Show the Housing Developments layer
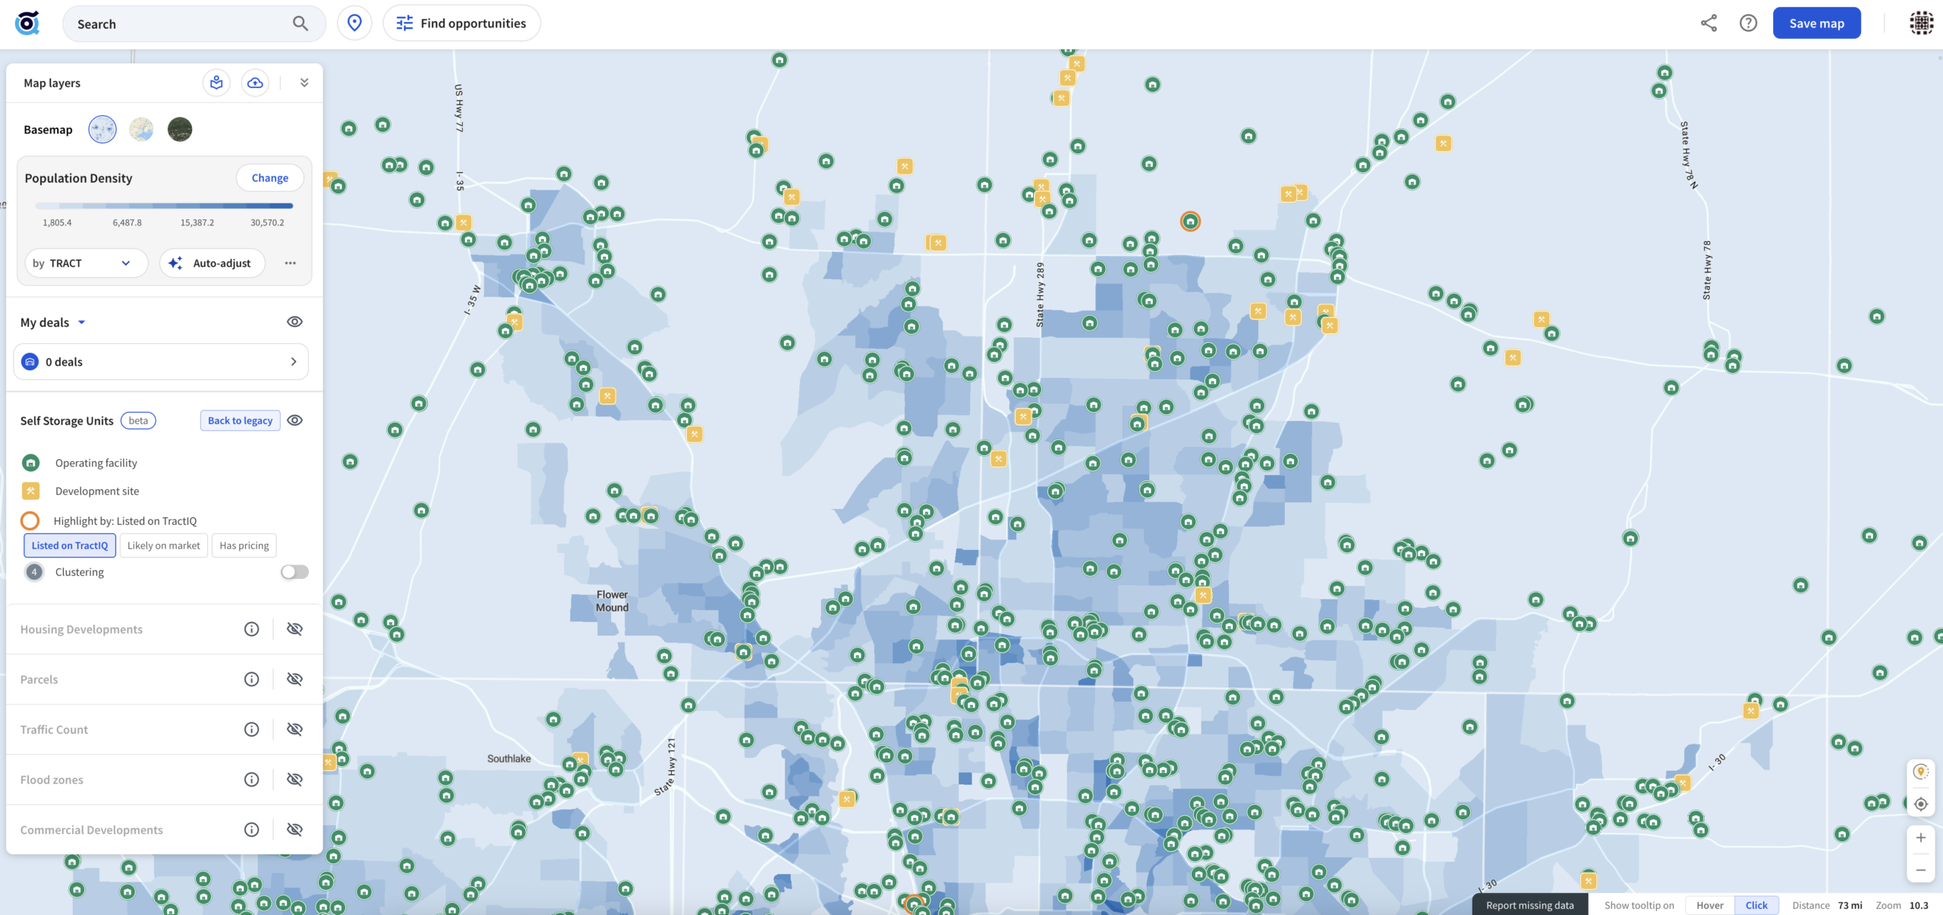The height and width of the screenshot is (915, 1943). 295,629
